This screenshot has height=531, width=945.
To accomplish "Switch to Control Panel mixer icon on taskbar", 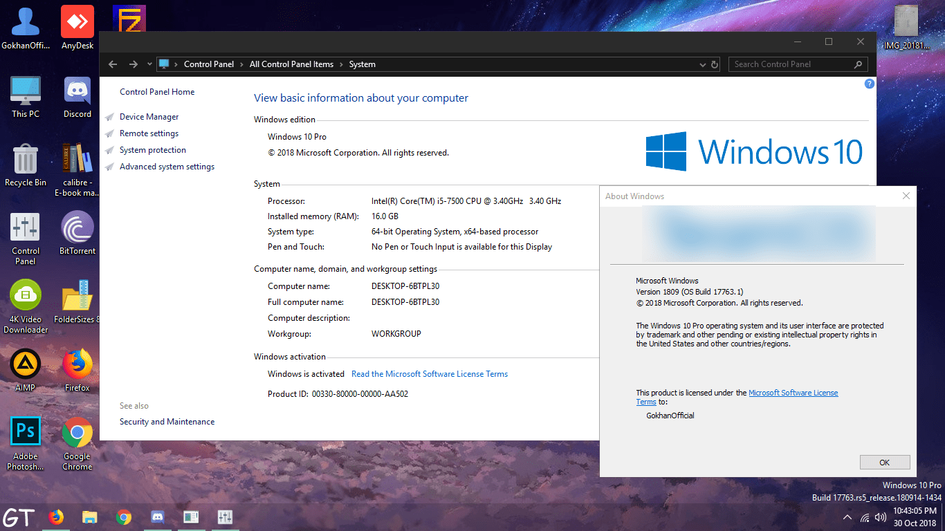I will coord(225,517).
